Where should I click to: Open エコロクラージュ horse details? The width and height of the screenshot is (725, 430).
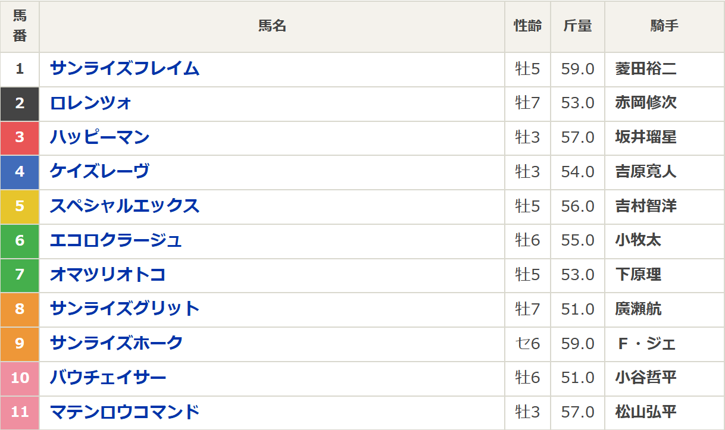115,240
